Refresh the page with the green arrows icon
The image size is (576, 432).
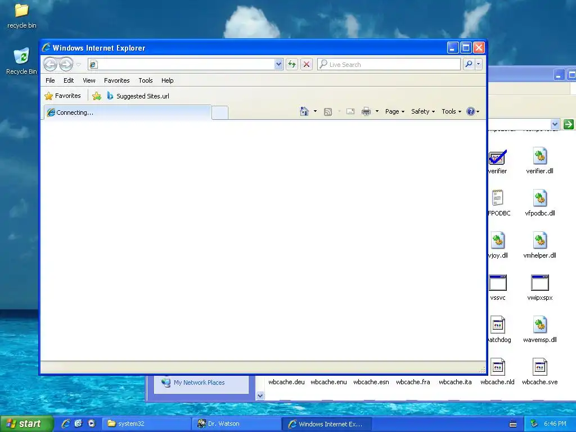(292, 64)
